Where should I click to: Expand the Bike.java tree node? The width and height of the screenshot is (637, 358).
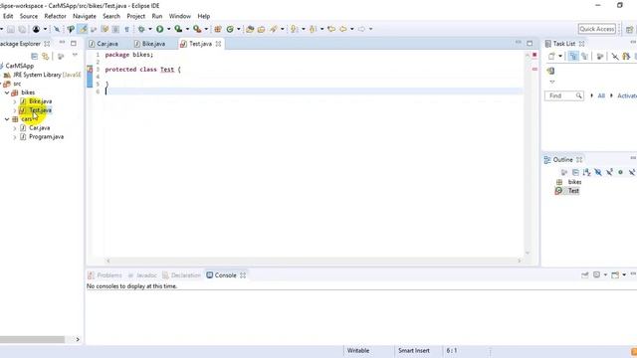(x=15, y=101)
